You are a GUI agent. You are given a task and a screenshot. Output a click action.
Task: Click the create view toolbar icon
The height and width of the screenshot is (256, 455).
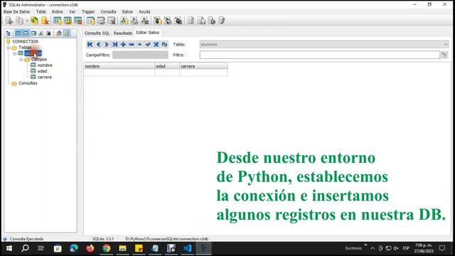pos(124,21)
